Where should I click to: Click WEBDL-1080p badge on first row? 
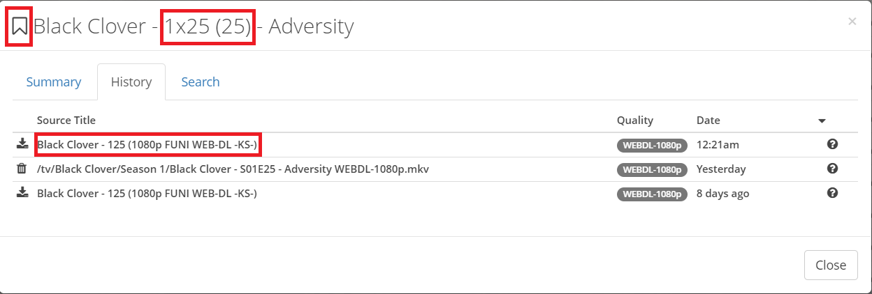tap(653, 146)
